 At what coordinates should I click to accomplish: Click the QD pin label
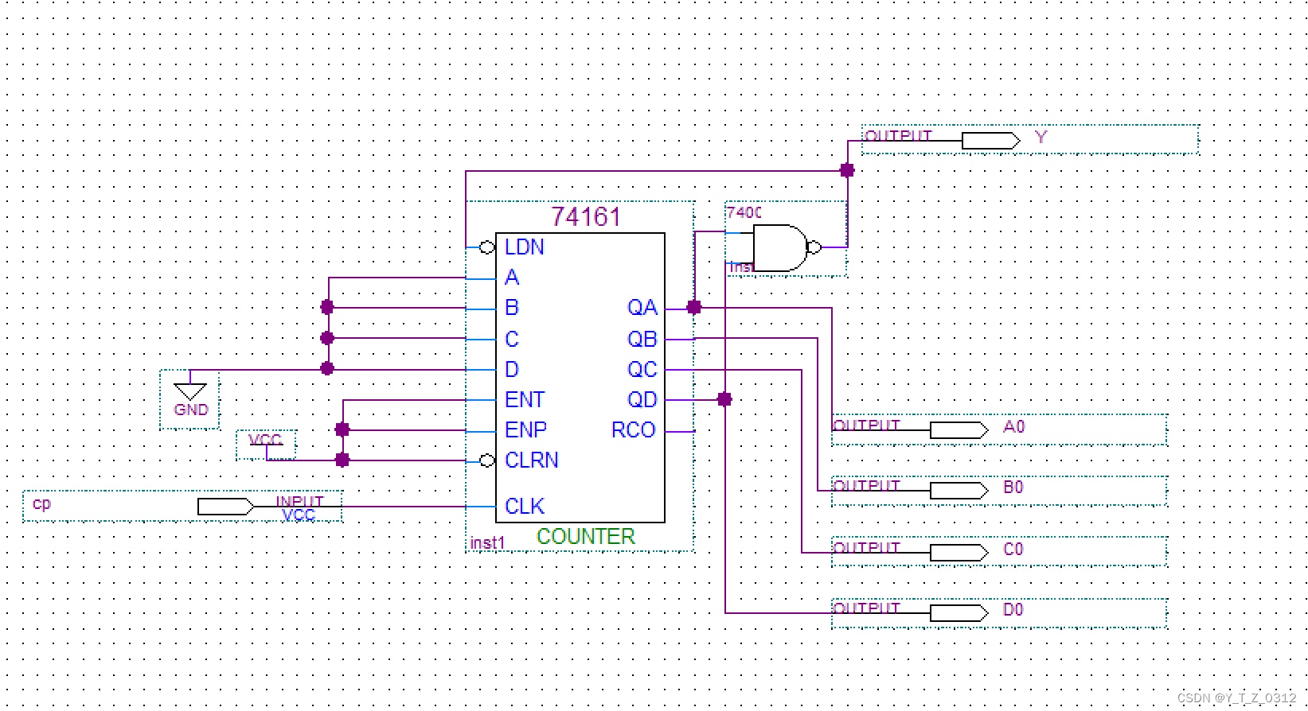[x=642, y=400]
